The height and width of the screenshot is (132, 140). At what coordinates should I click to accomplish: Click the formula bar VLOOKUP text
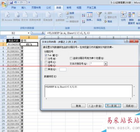tap(68, 33)
